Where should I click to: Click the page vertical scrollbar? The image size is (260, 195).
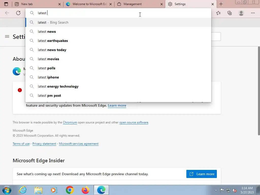click(x=259, y=91)
